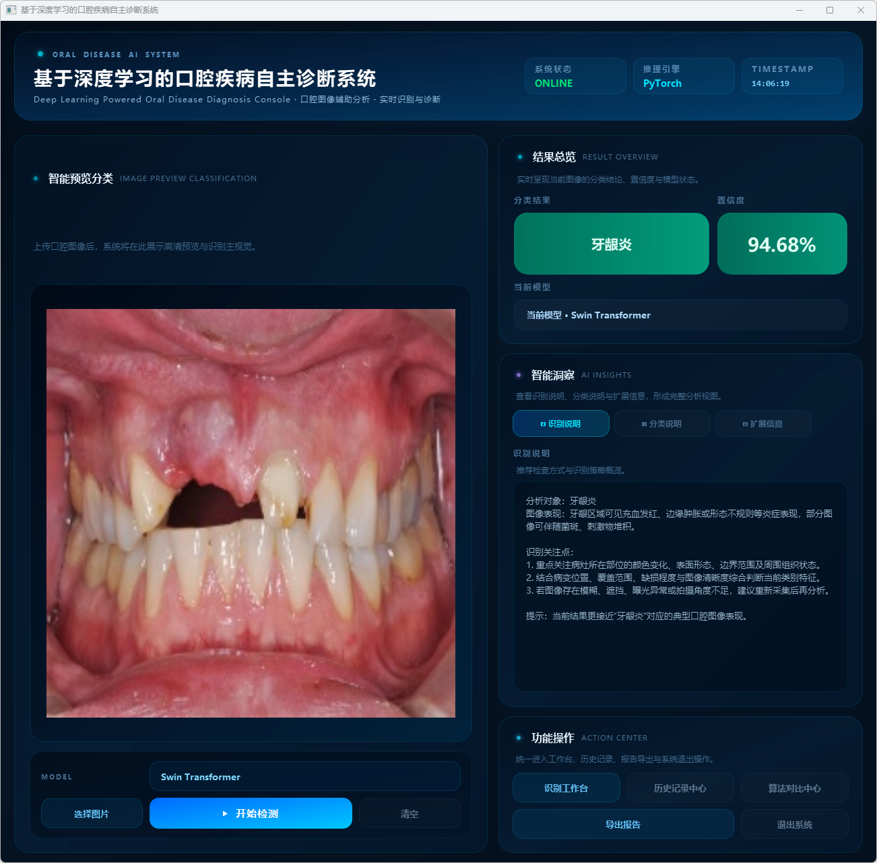Open the 识别工作台 workspace

(566, 788)
